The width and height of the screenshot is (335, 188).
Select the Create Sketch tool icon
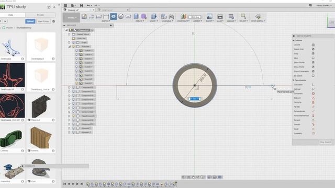pyautogui.click(x=84, y=16)
